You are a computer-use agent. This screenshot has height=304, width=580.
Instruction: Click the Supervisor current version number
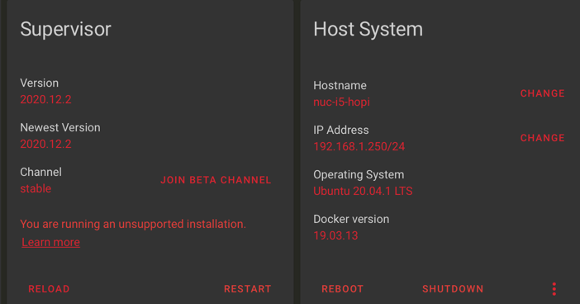pos(45,99)
